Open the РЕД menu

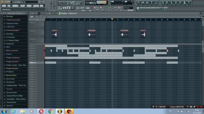click(x=9, y=6)
